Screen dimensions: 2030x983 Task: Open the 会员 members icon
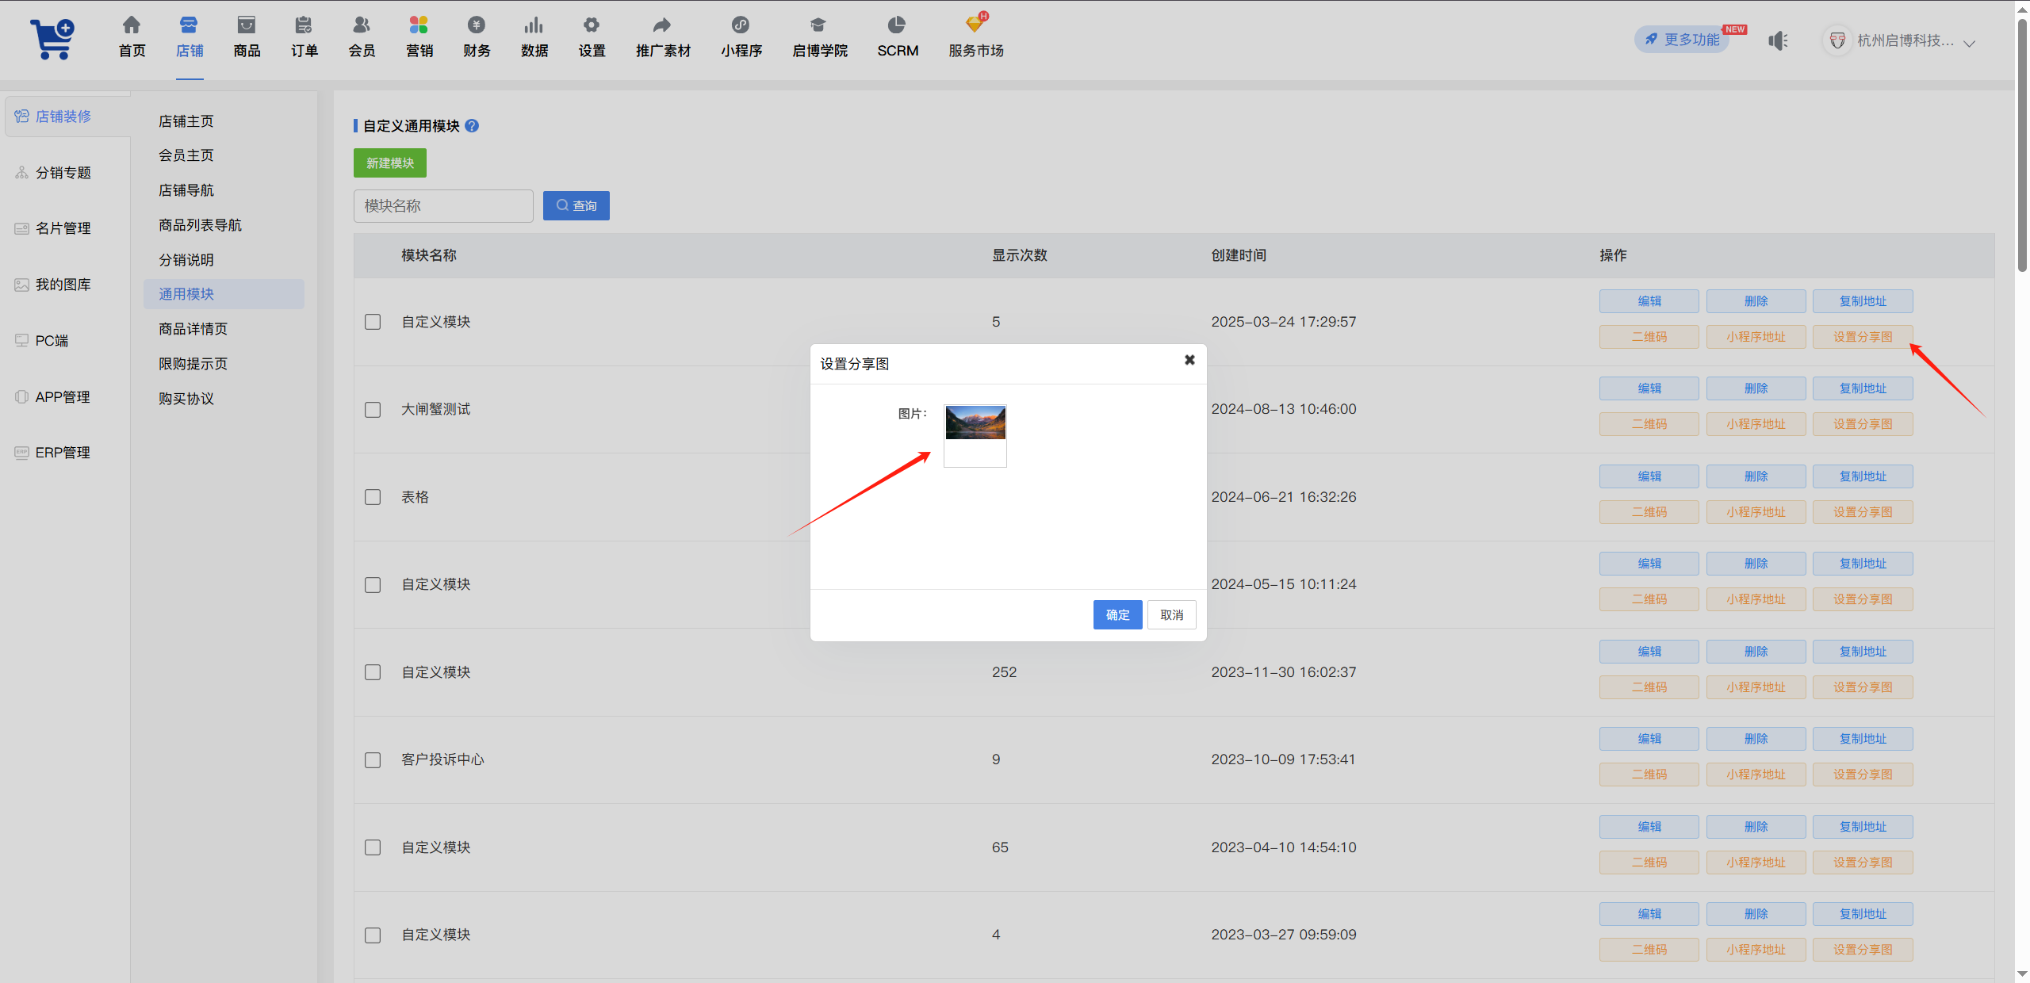(362, 25)
